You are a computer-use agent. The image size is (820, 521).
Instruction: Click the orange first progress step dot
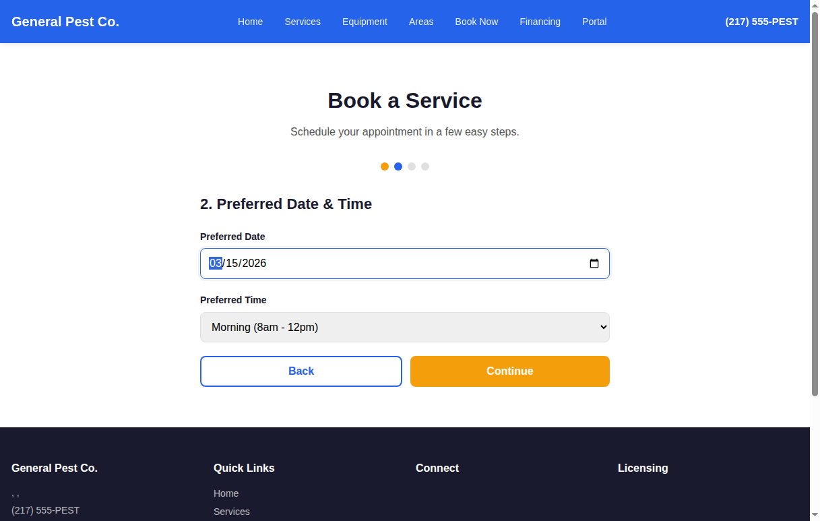[385, 166]
